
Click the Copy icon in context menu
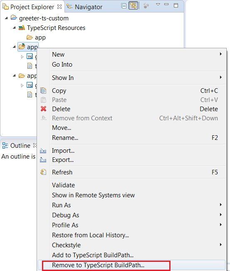click(43, 91)
